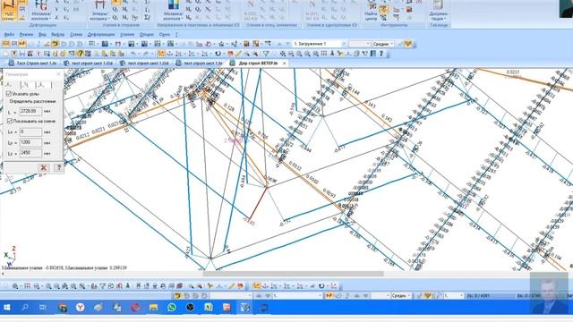The width and height of the screenshot is (573, 322).
Task: Open the Усилия menu
Action: [x=127, y=34]
